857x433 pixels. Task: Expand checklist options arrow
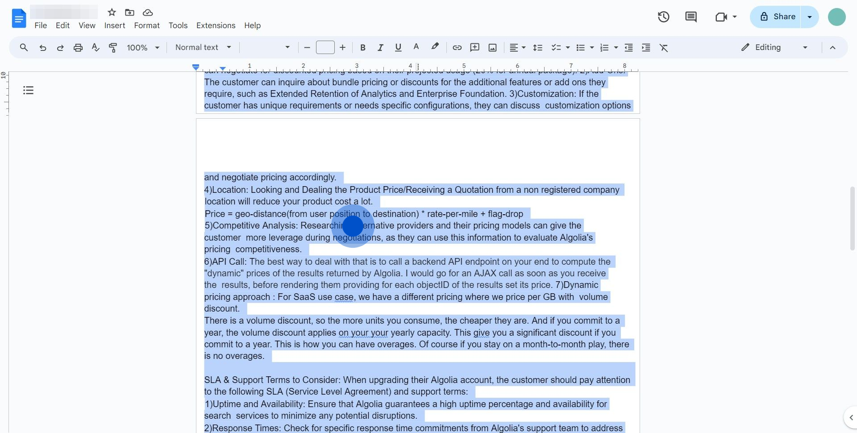(568, 47)
